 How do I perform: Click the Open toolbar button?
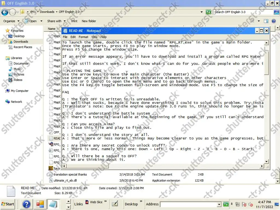coord(31,21)
